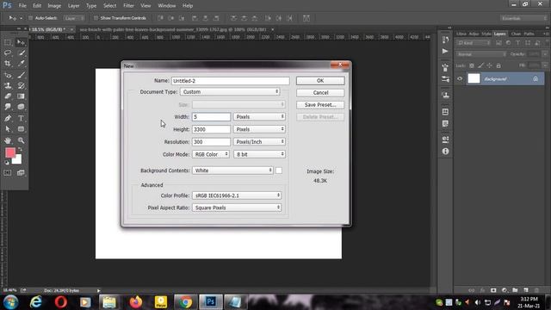Image resolution: width=551 pixels, height=310 pixels.
Task: Select the Rectangle shape tool
Action: click(x=21, y=129)
